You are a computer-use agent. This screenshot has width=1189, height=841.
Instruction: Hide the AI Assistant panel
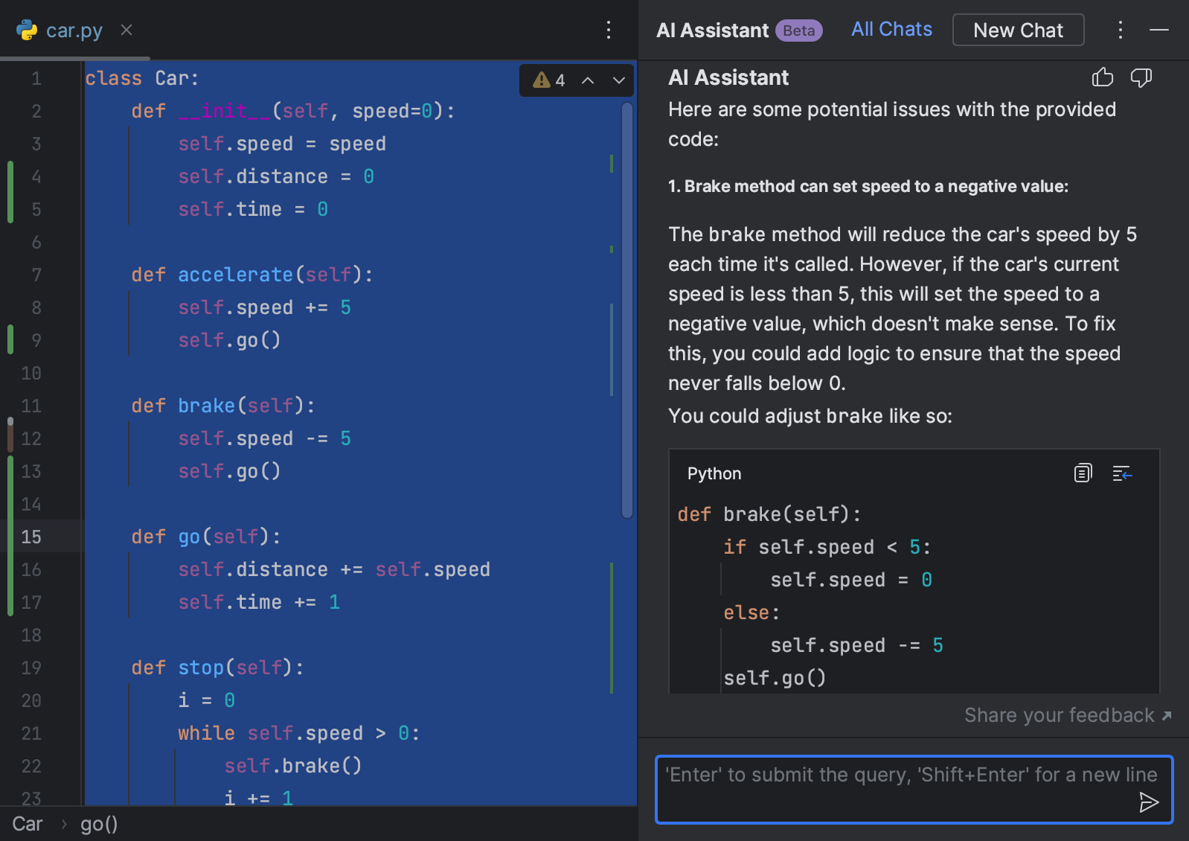pos(1158,30)
